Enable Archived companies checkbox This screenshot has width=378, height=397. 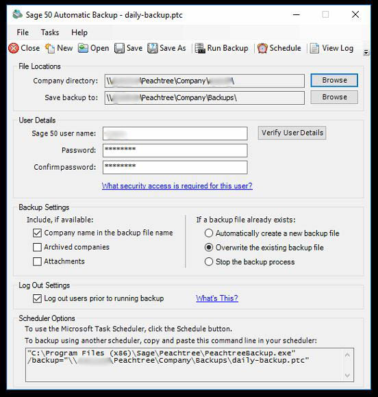[37, 247]
